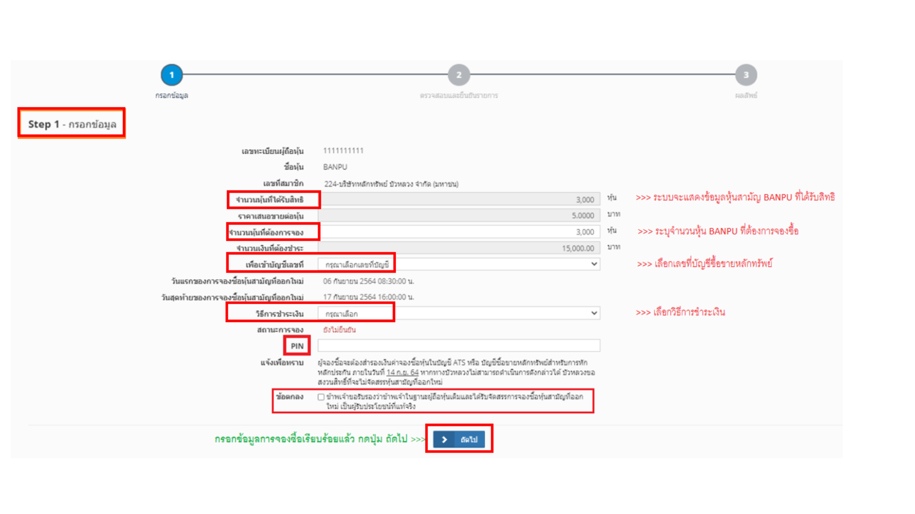
Task: Click the PIN input field
Action: [x=459, y=346]
